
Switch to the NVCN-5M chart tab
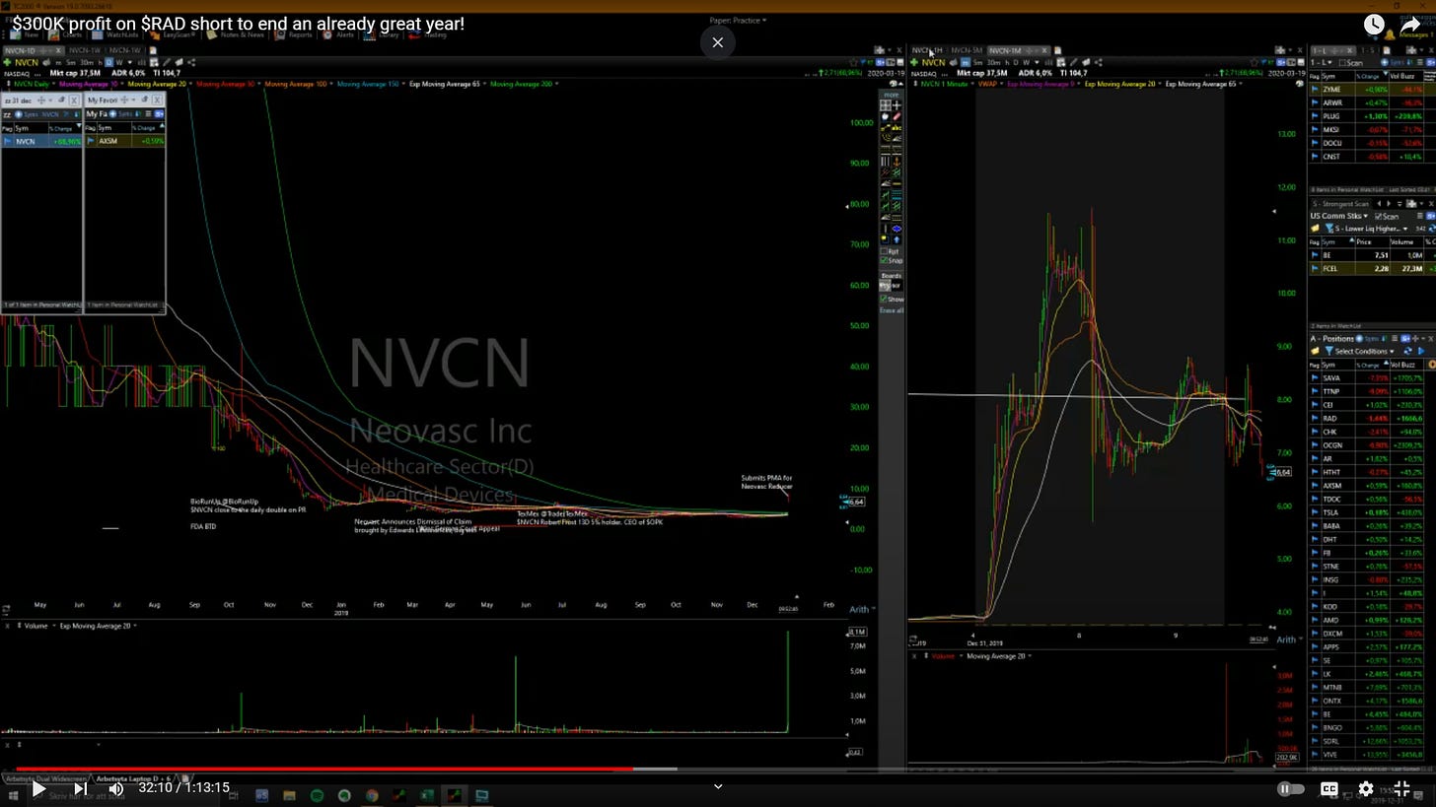(x=968, y=50)
